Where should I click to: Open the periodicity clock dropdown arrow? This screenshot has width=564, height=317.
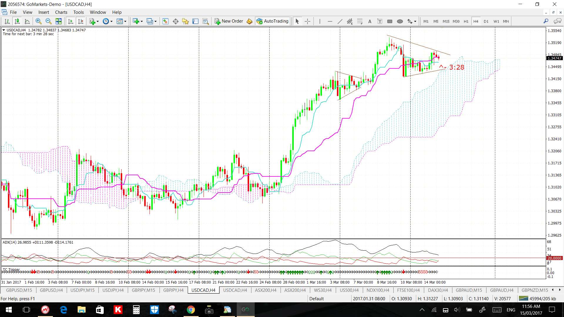[x=111, y=21]
